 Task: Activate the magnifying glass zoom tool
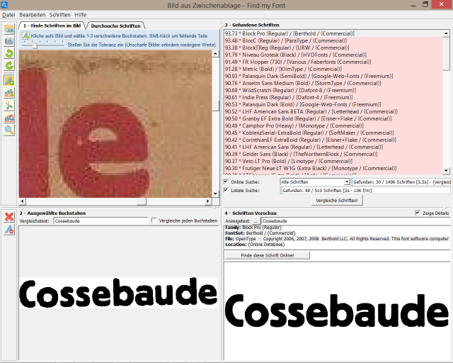(9, 130)
